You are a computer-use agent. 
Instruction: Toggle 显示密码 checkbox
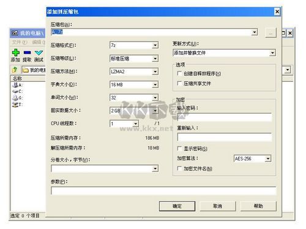click(179, 148)
